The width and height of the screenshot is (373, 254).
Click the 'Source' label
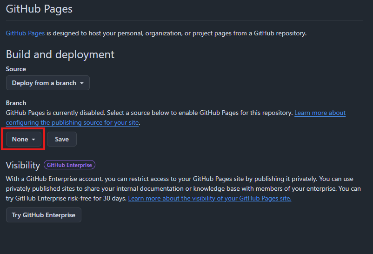click(16, 69)
